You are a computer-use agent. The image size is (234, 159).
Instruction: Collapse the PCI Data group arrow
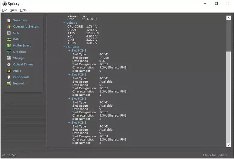(64, 47)
